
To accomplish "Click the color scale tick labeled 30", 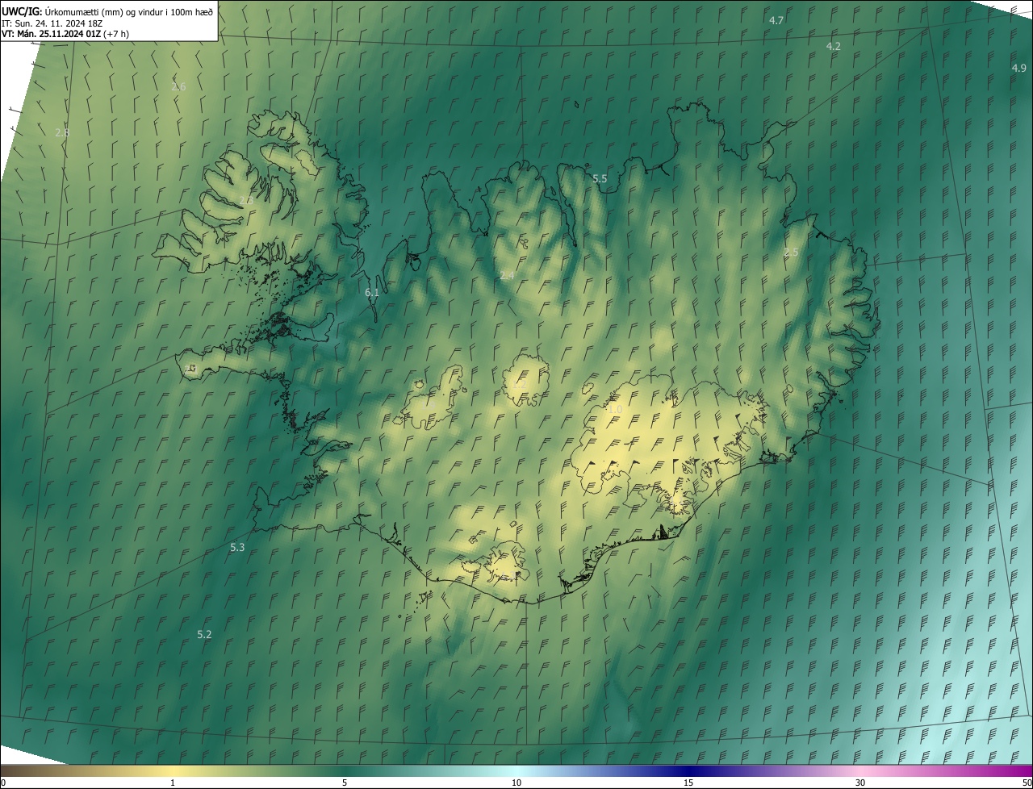I will tap(860, 783).
